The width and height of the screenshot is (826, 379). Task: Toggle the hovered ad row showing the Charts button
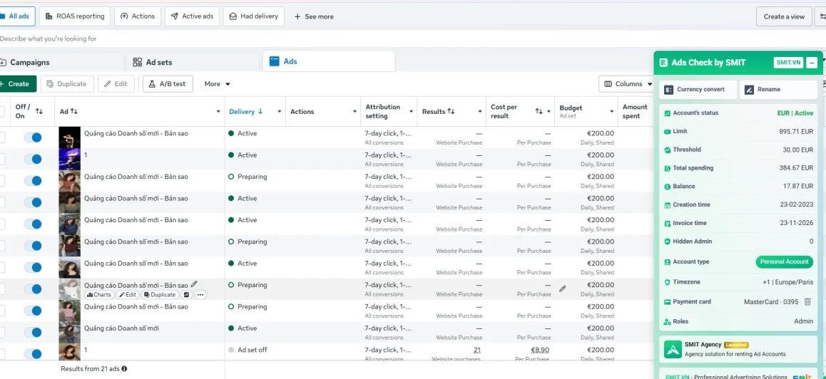click(x=33, y=289)
